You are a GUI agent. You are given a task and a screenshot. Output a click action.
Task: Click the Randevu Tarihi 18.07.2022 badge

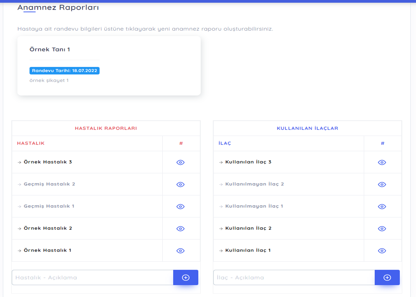(65, 71)
